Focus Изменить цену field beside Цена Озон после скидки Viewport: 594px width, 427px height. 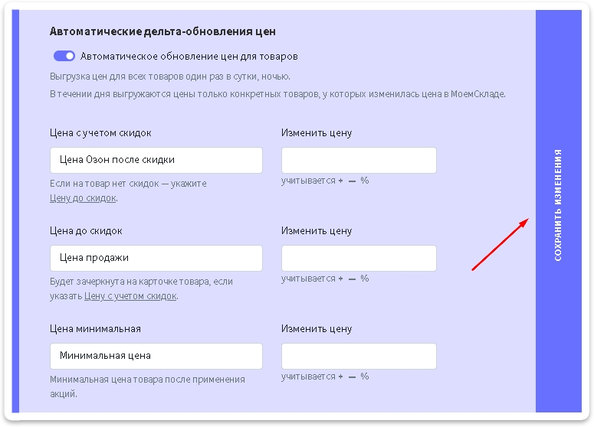[x=359, y=160]
